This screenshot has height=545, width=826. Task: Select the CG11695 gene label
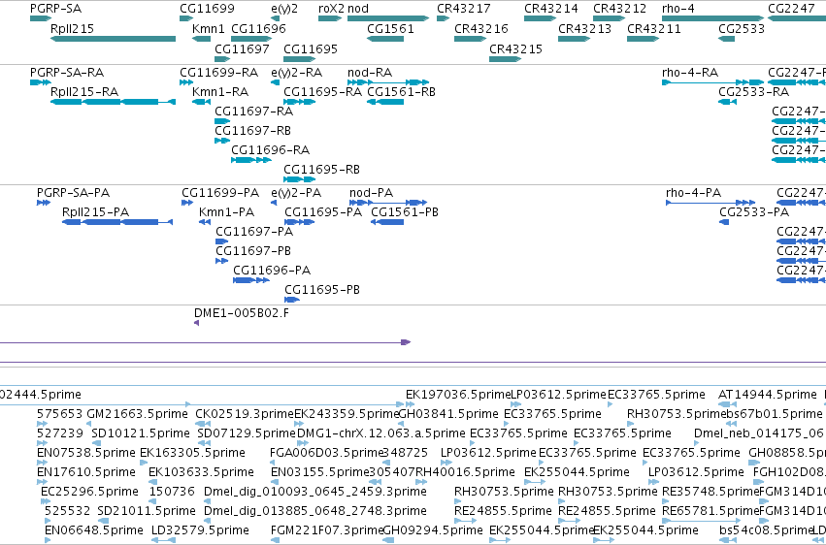point(311,48)
